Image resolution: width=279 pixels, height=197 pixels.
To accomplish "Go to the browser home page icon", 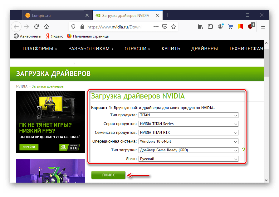I will (46, 27).
